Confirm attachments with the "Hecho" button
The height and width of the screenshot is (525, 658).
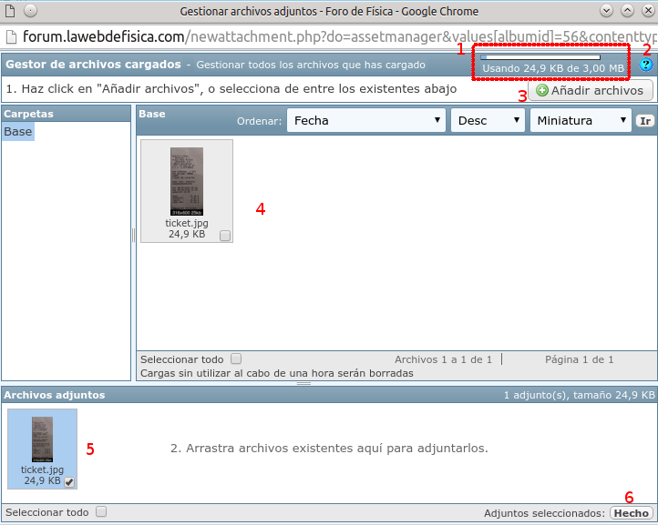pyautogui.click(x=631, y=513)
